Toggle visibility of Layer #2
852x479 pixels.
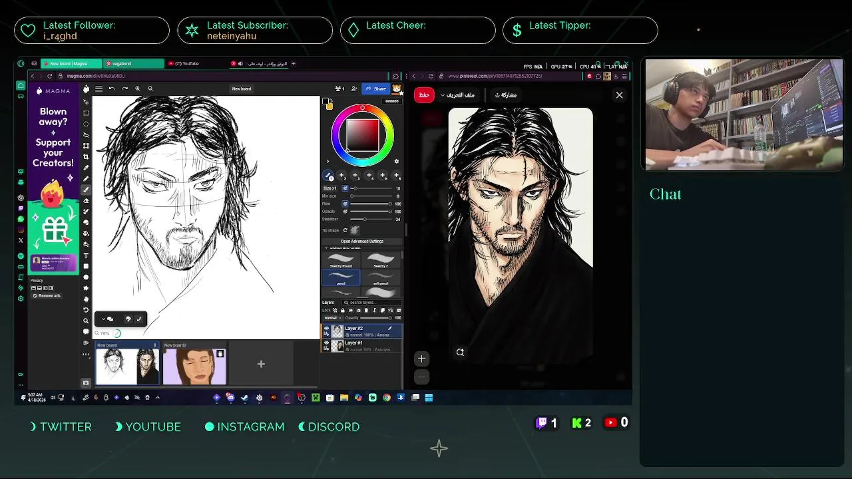(x=327, y=328)
